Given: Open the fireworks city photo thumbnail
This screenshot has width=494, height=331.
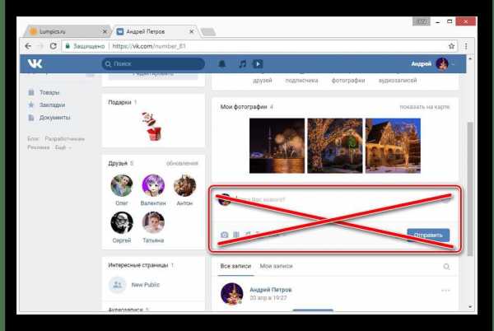Looking at the screenshot, I should click(277, 146).
